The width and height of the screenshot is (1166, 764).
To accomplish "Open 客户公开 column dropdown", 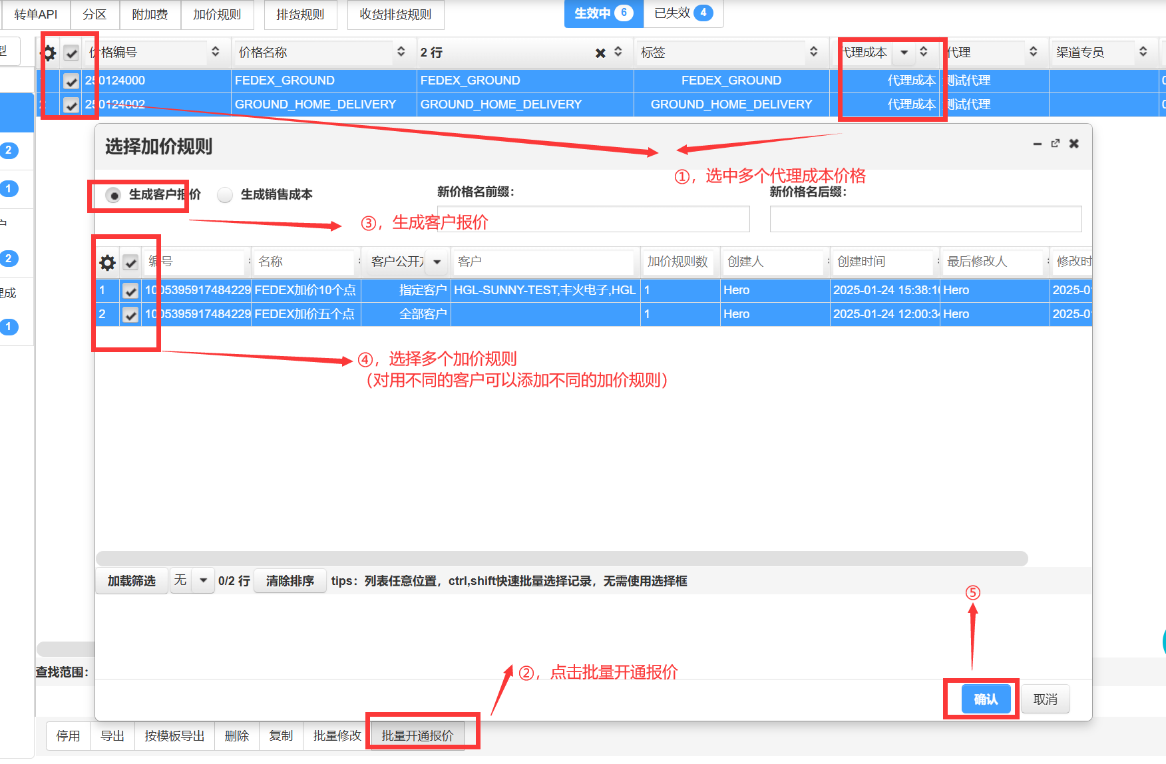I will (437, 262).
